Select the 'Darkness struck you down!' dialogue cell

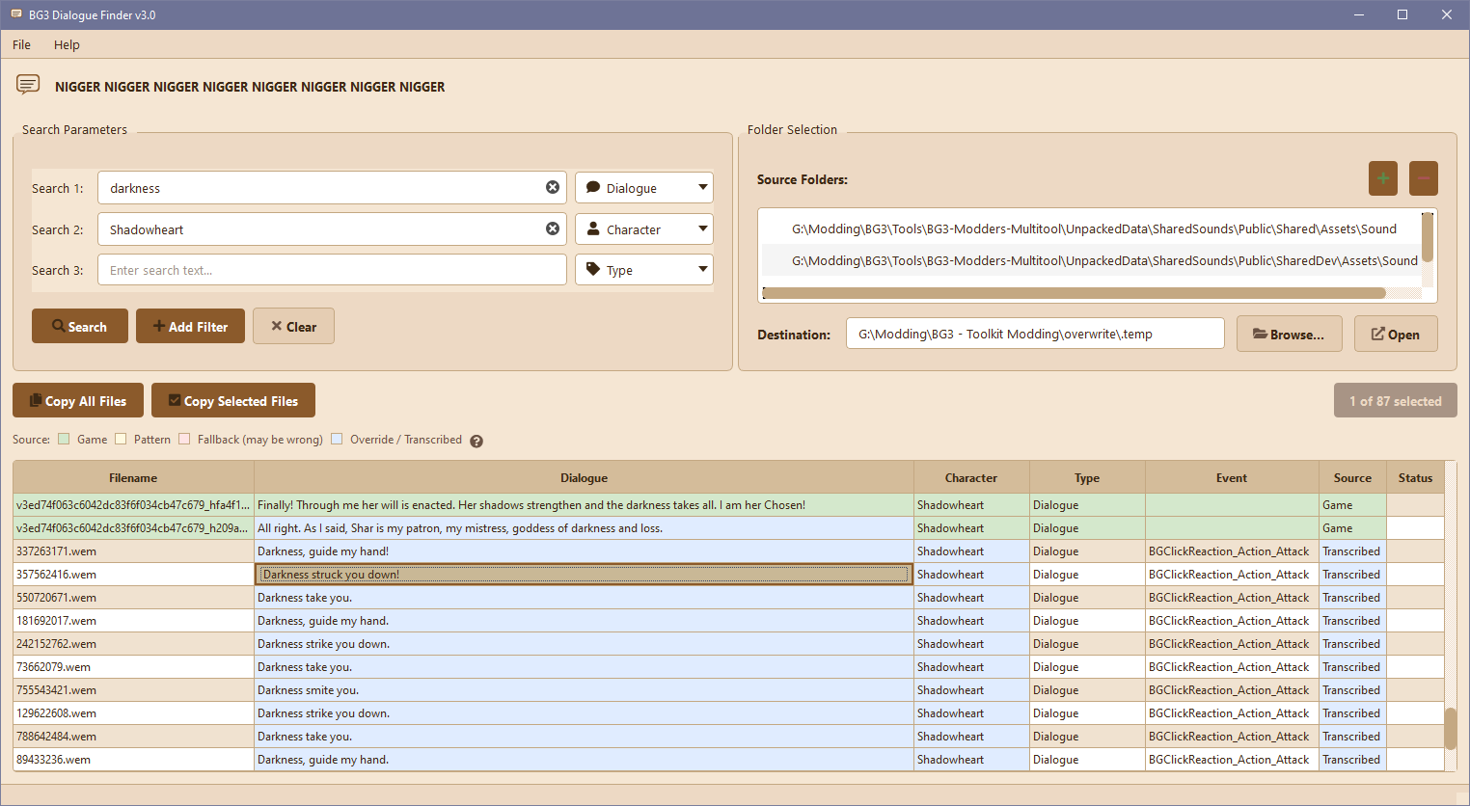pos(584,574)
